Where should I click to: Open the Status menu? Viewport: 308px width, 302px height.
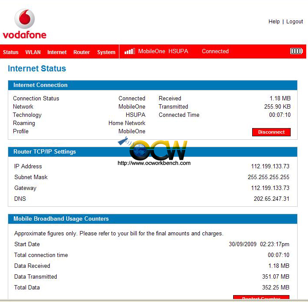pyautogui.click(x=11, y=52)
